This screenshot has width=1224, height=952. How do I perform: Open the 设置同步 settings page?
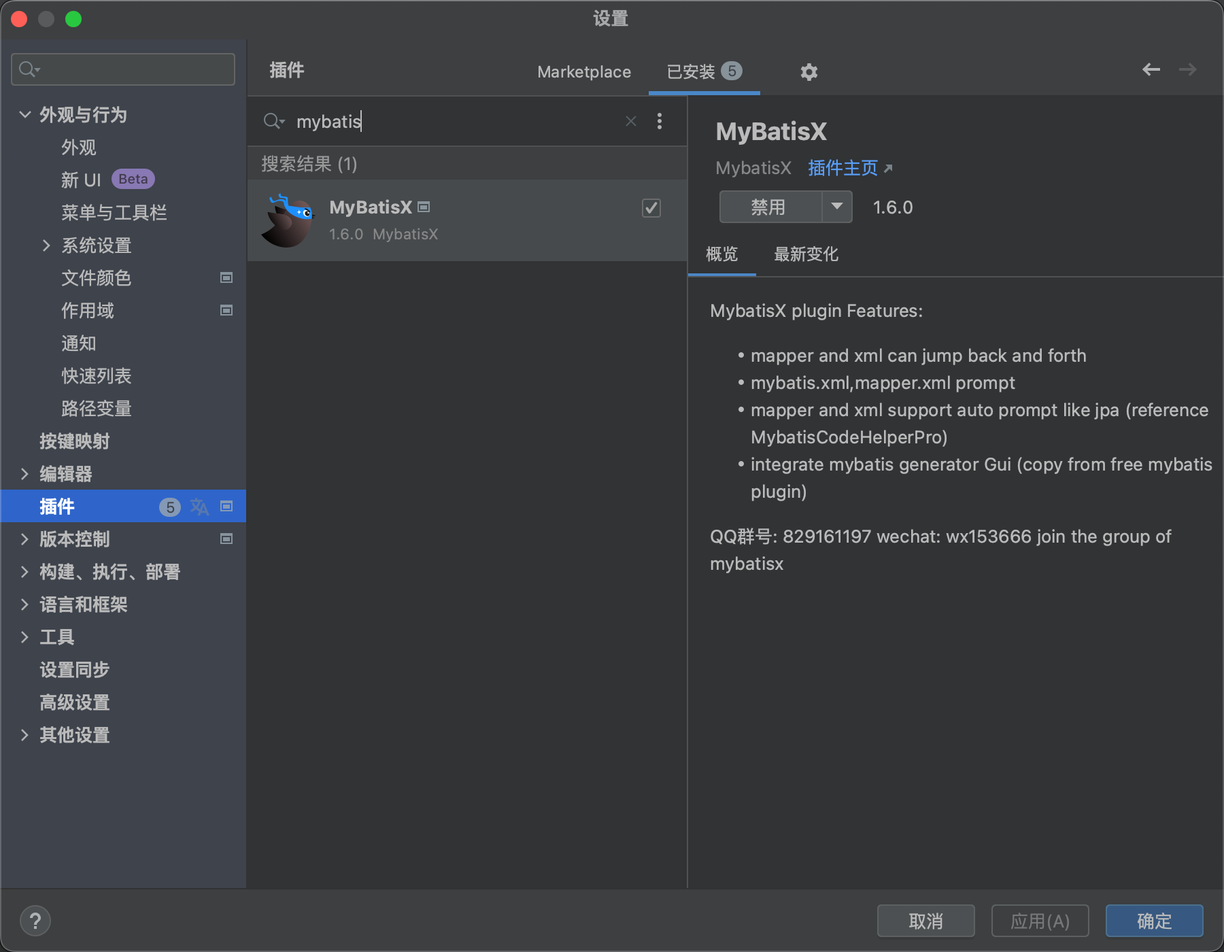(74, 669)
